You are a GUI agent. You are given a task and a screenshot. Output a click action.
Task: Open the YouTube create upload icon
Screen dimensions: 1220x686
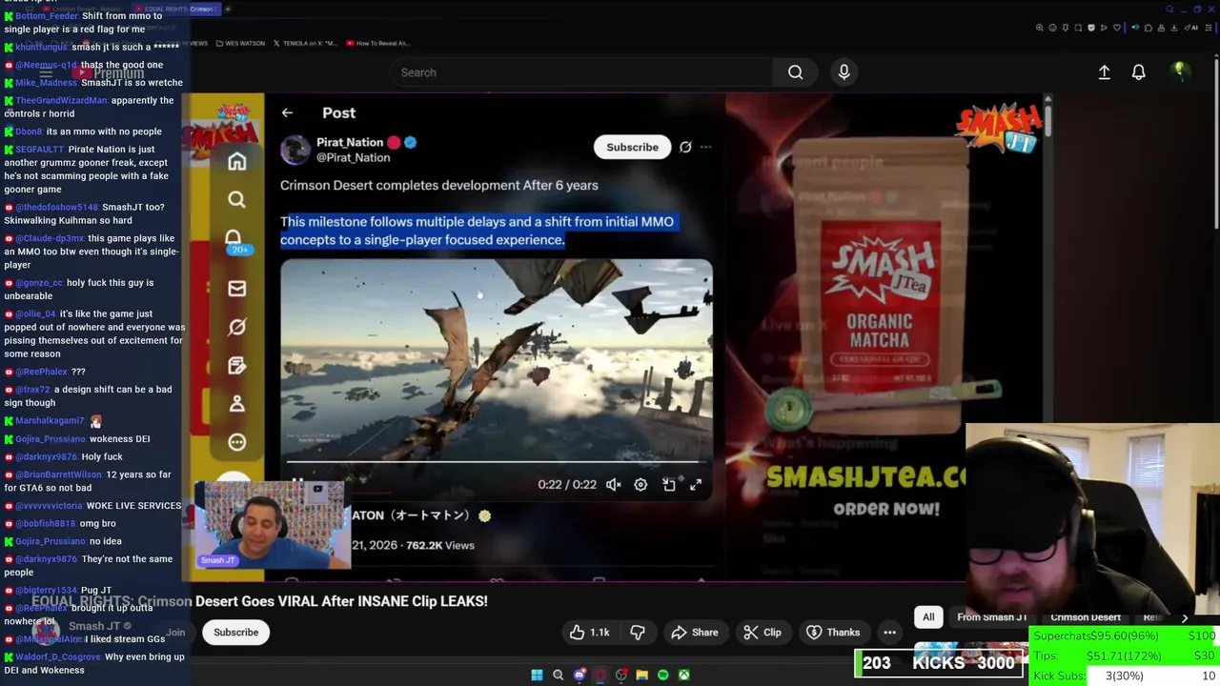point(1104,72)
